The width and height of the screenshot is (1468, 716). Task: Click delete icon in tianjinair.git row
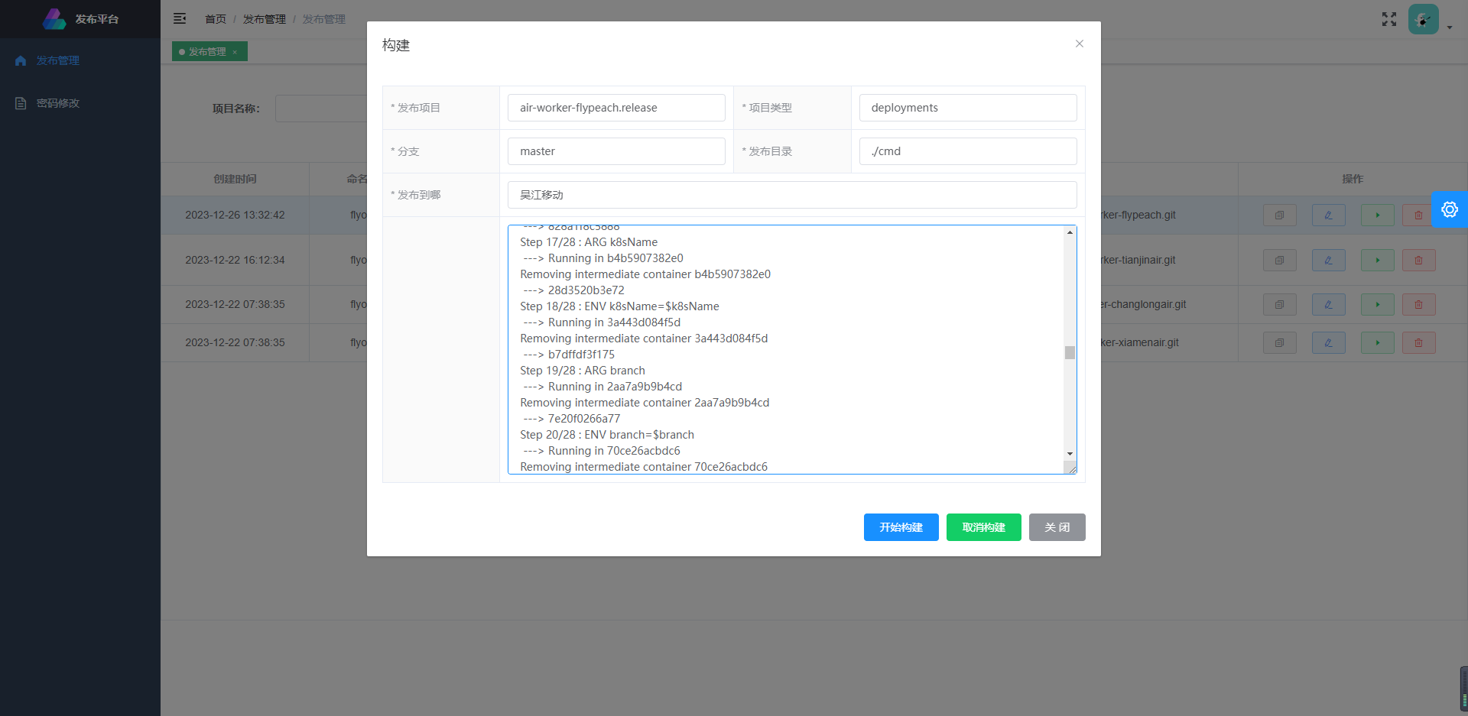coord(1418,260)
